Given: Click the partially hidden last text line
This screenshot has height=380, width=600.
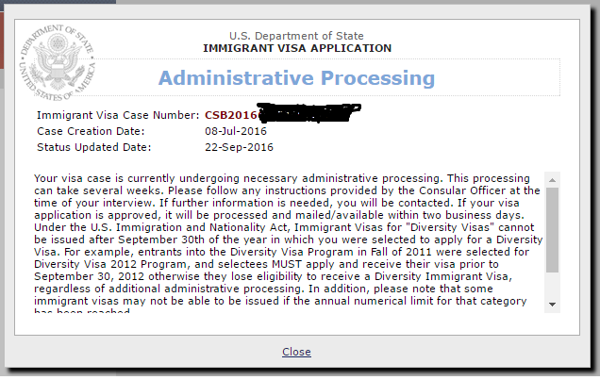Looking at the screenshot, I should point(82,311).
